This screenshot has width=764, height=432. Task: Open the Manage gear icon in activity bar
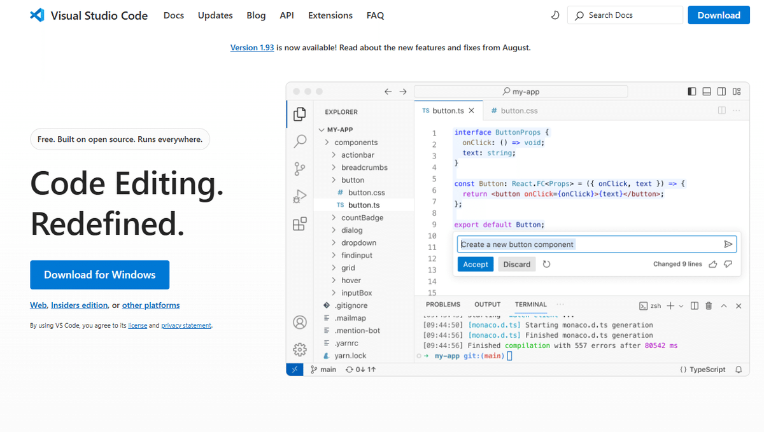point(300,350)
